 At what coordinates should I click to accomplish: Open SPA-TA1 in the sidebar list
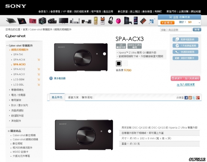tap(18, 54)
